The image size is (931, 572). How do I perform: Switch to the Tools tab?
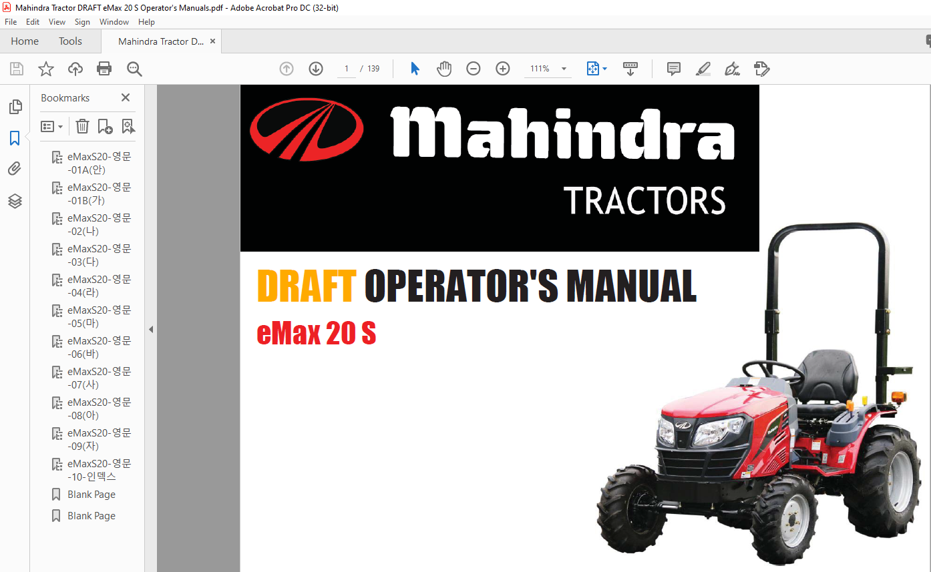[70, 41]
